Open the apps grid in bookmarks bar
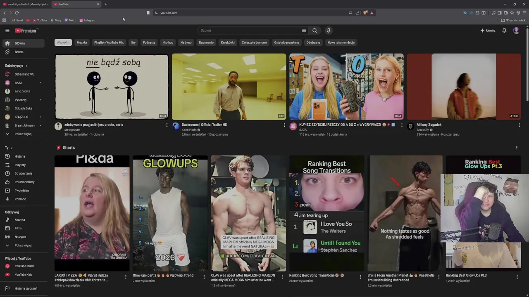529x297 pixels. (x=4, y=20)
